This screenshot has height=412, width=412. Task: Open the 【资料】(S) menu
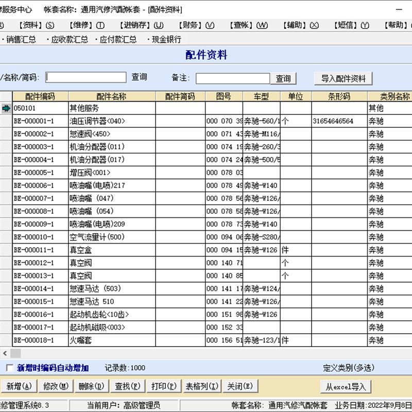point(37,25)
